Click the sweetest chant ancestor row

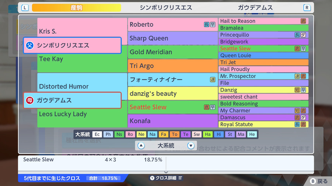[x=263, y=97]
